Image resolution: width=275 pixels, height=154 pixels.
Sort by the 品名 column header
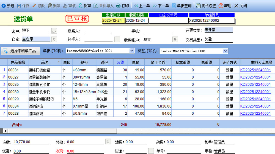tap(45, 62)
